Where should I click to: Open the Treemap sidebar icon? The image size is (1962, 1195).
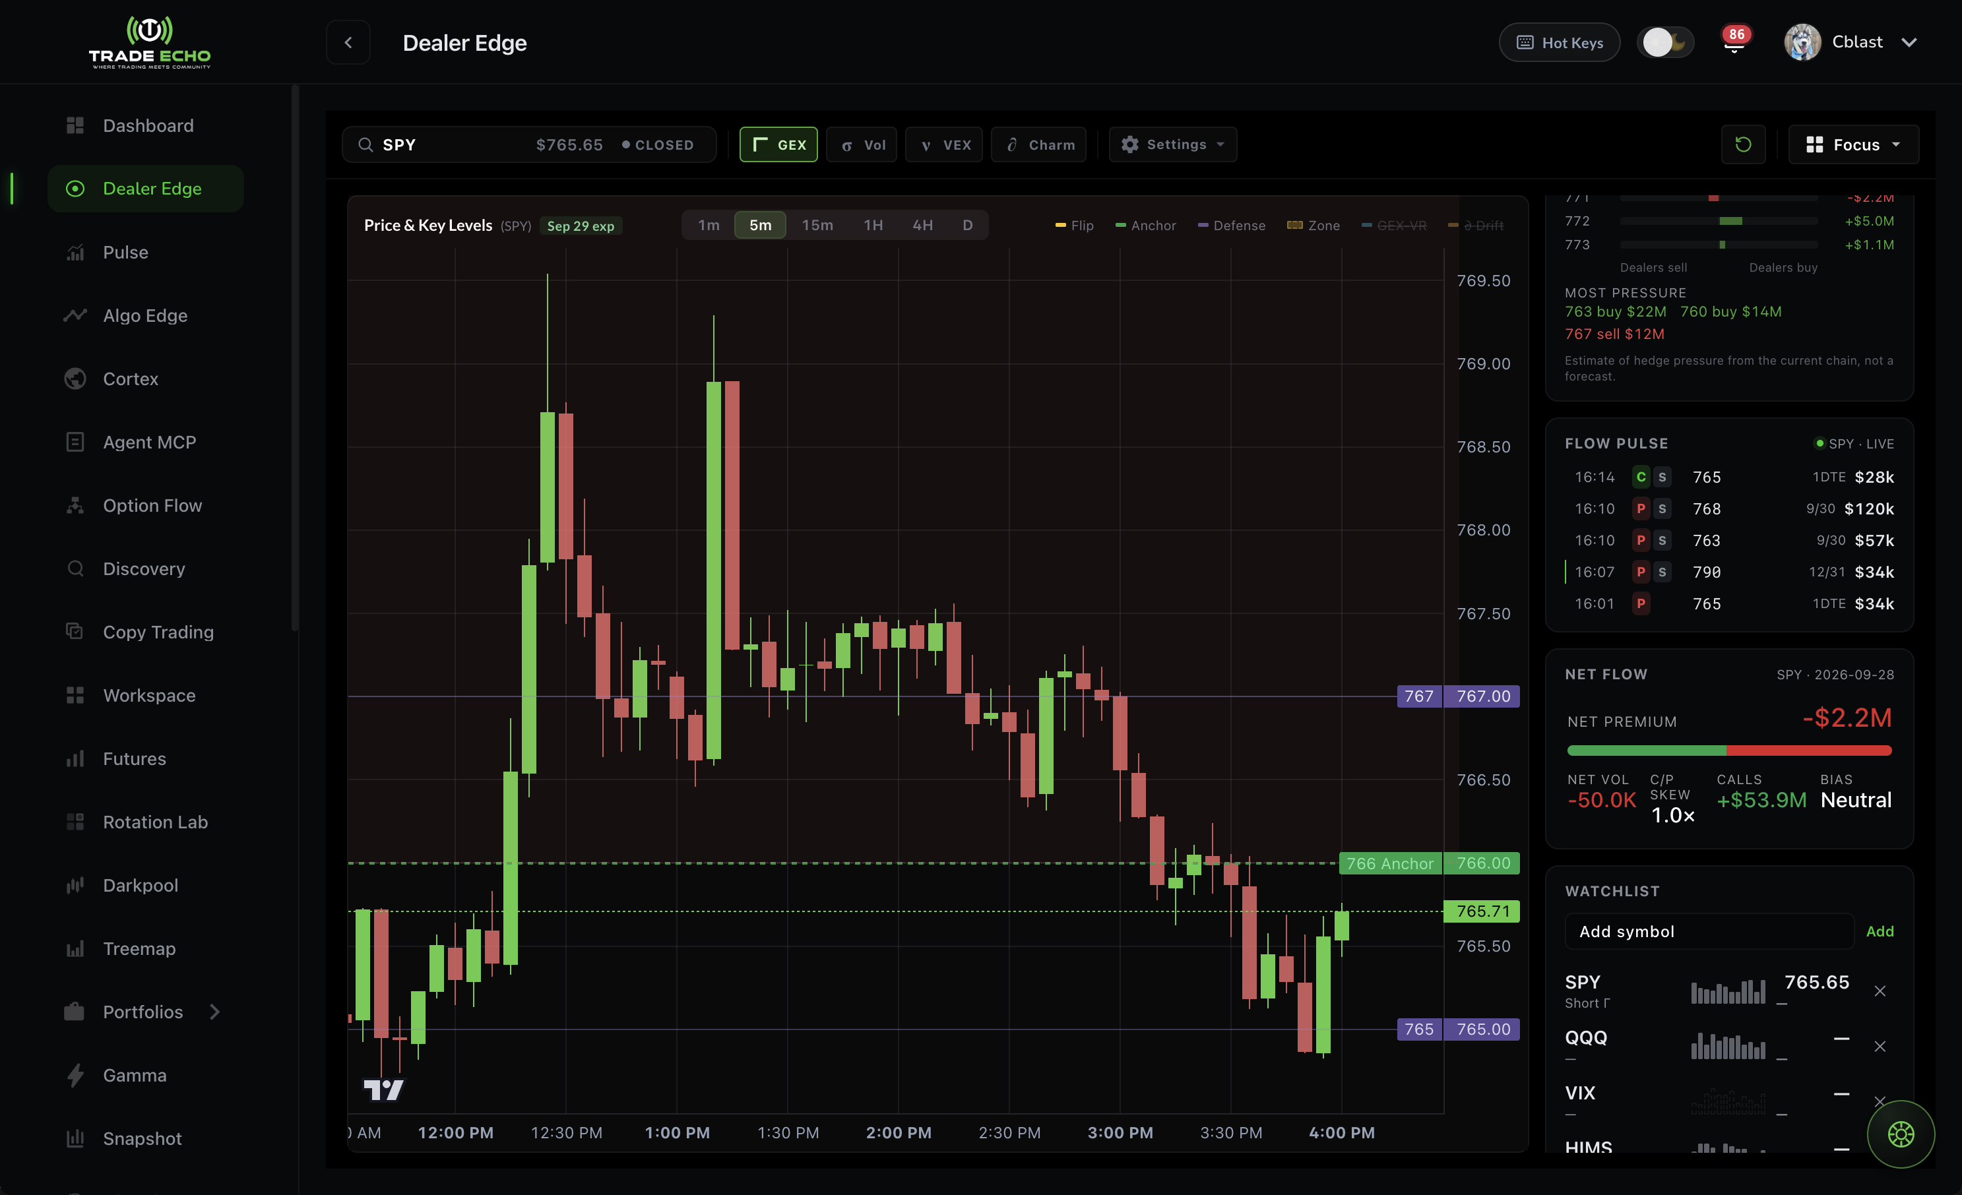tap(75, 949)
